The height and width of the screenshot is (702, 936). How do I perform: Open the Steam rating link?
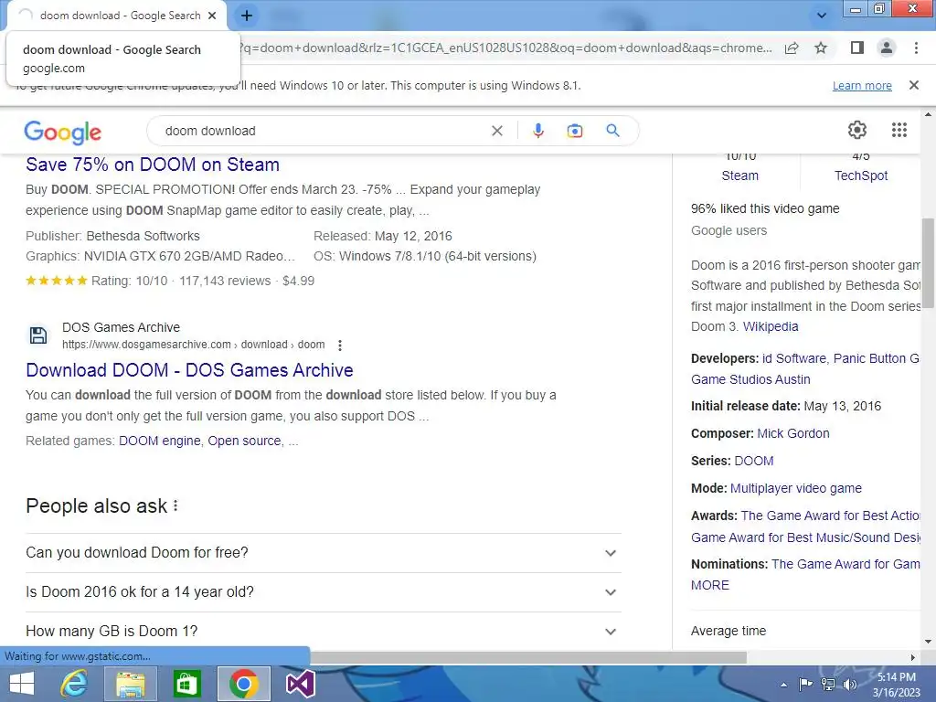coord(739,175)
